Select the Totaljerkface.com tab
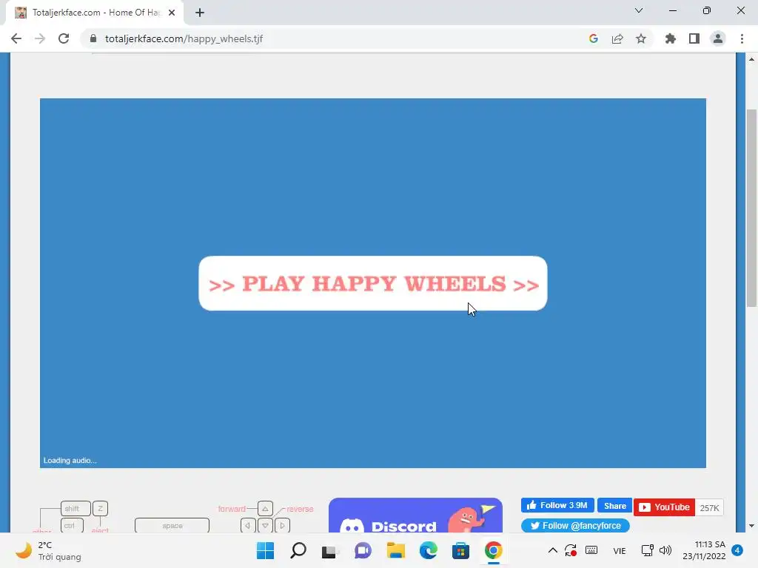This screenshot has width=758, height=568. (x=95, y=13)
